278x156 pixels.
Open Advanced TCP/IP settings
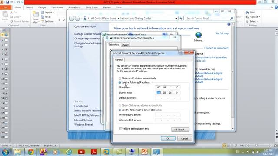pyautogui.click(x=180, y=130)
